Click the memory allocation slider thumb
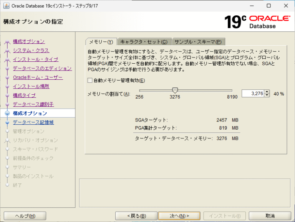Screen dimensions: 295x222 click(x=175, y=90)
